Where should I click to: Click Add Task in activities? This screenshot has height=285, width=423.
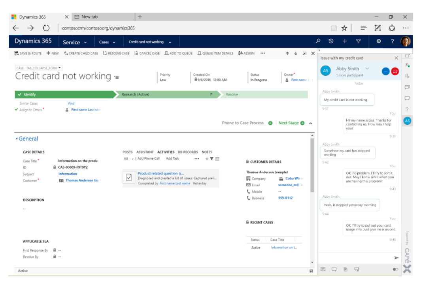point(172,158)
